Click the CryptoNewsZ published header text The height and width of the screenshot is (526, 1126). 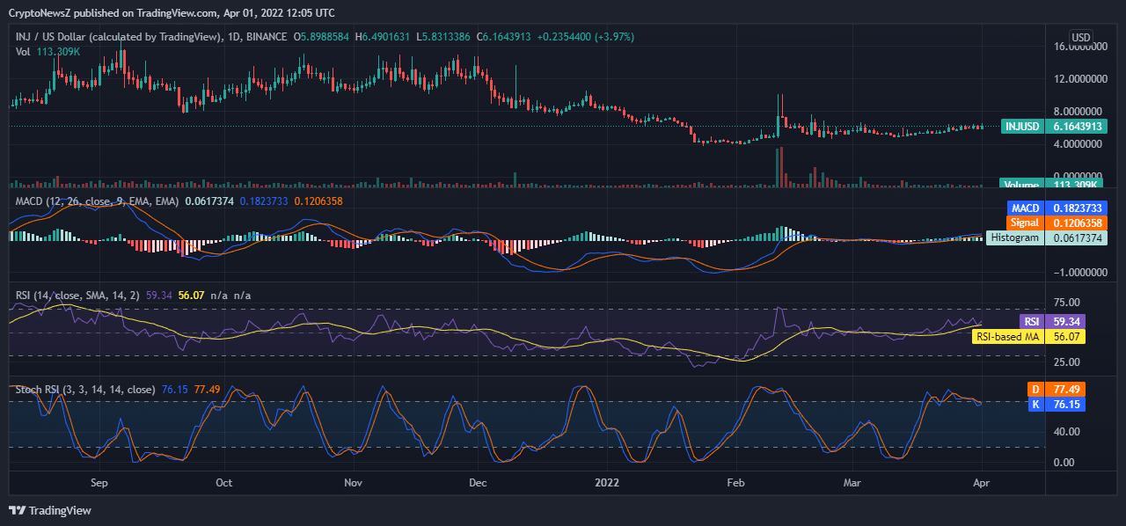coord(171,13)
